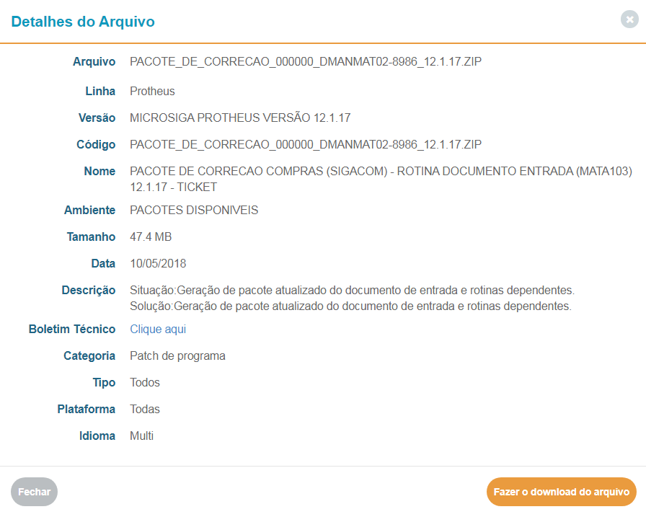Click Fazer o download do arquivo

click(561, 492)
